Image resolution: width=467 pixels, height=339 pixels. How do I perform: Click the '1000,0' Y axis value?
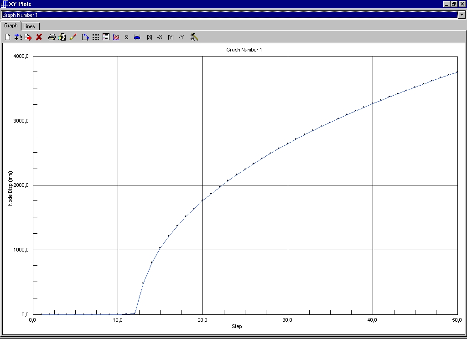(21, 250)
